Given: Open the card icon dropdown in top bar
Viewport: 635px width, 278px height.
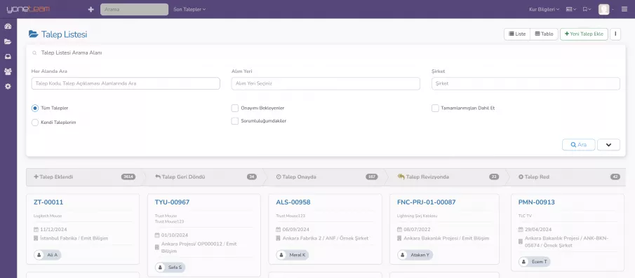Looking at the screenshot, I should click(x=571, y=9).
